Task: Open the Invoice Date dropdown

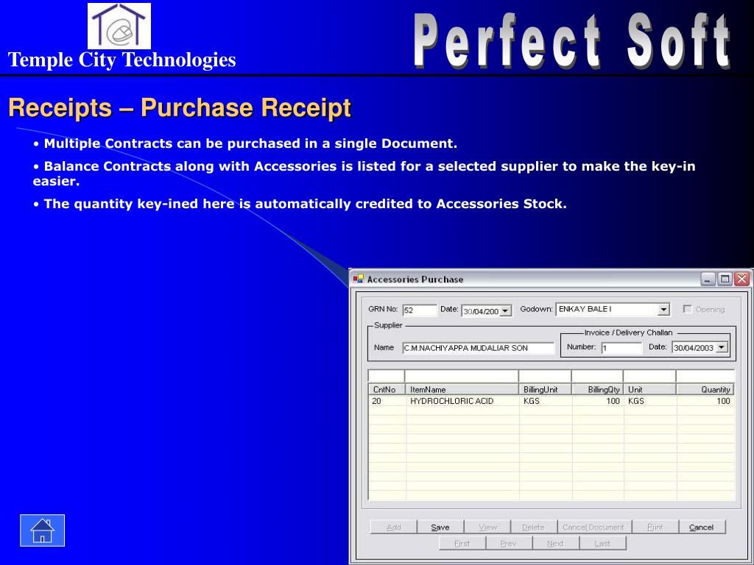Action: tap(722, 347)
